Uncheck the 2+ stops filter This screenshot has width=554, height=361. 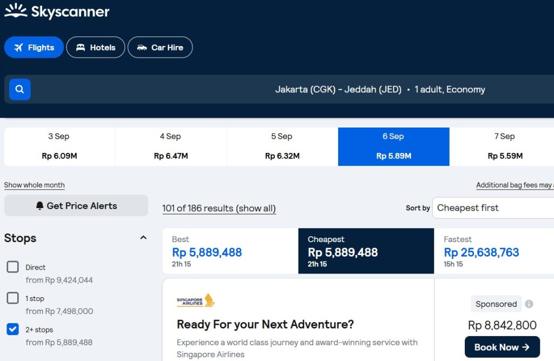[x=13, y=329]
